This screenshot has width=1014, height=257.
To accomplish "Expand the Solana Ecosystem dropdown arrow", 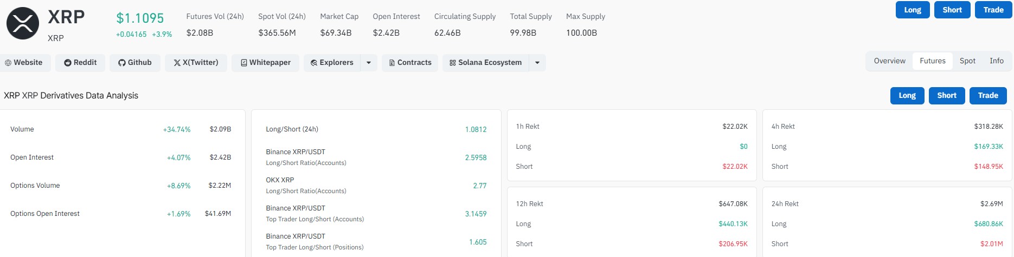I will tap(537, 63).
